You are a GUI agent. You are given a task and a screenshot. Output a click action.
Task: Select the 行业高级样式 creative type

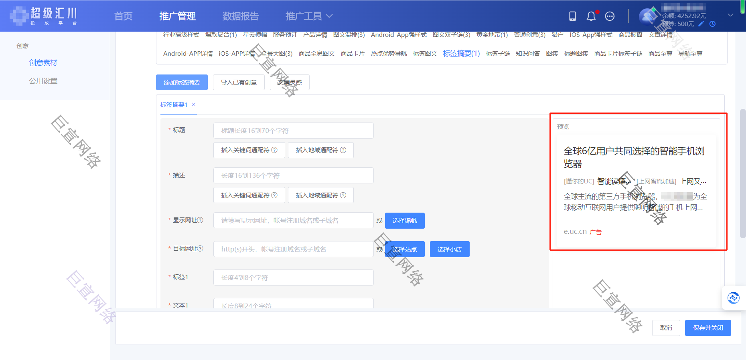pos(181,35)
